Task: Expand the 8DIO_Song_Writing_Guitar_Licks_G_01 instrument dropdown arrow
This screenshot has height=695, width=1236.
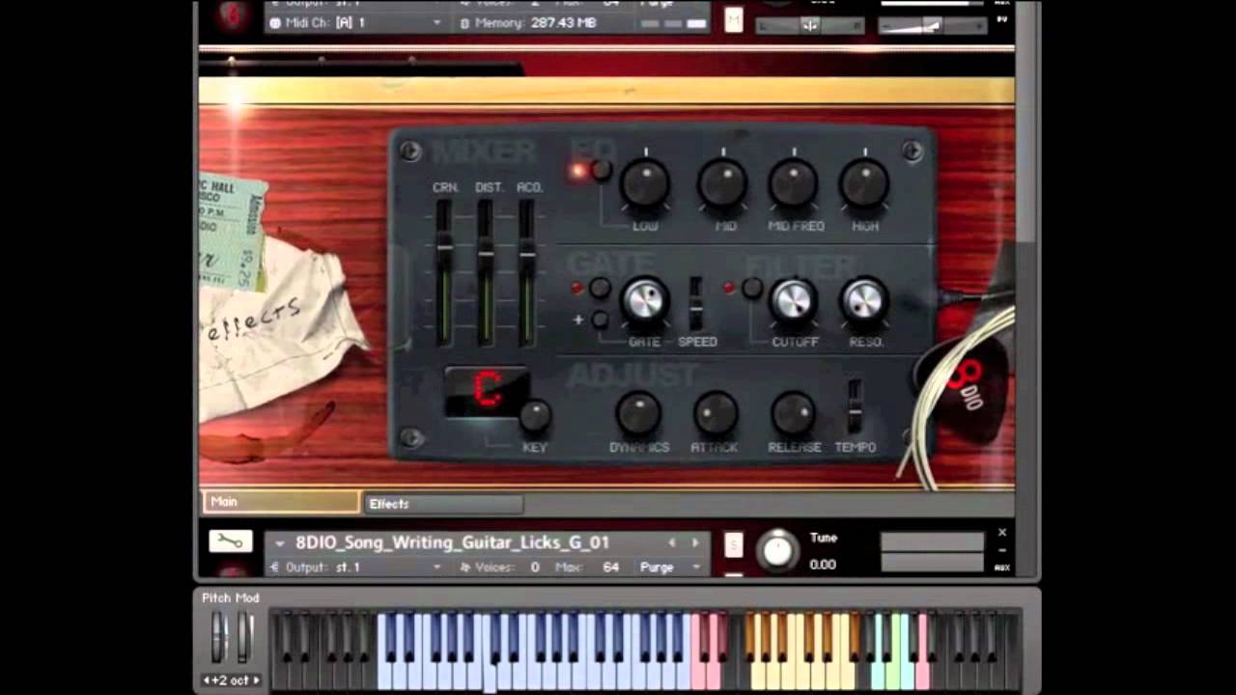Action: coord(280,543)
